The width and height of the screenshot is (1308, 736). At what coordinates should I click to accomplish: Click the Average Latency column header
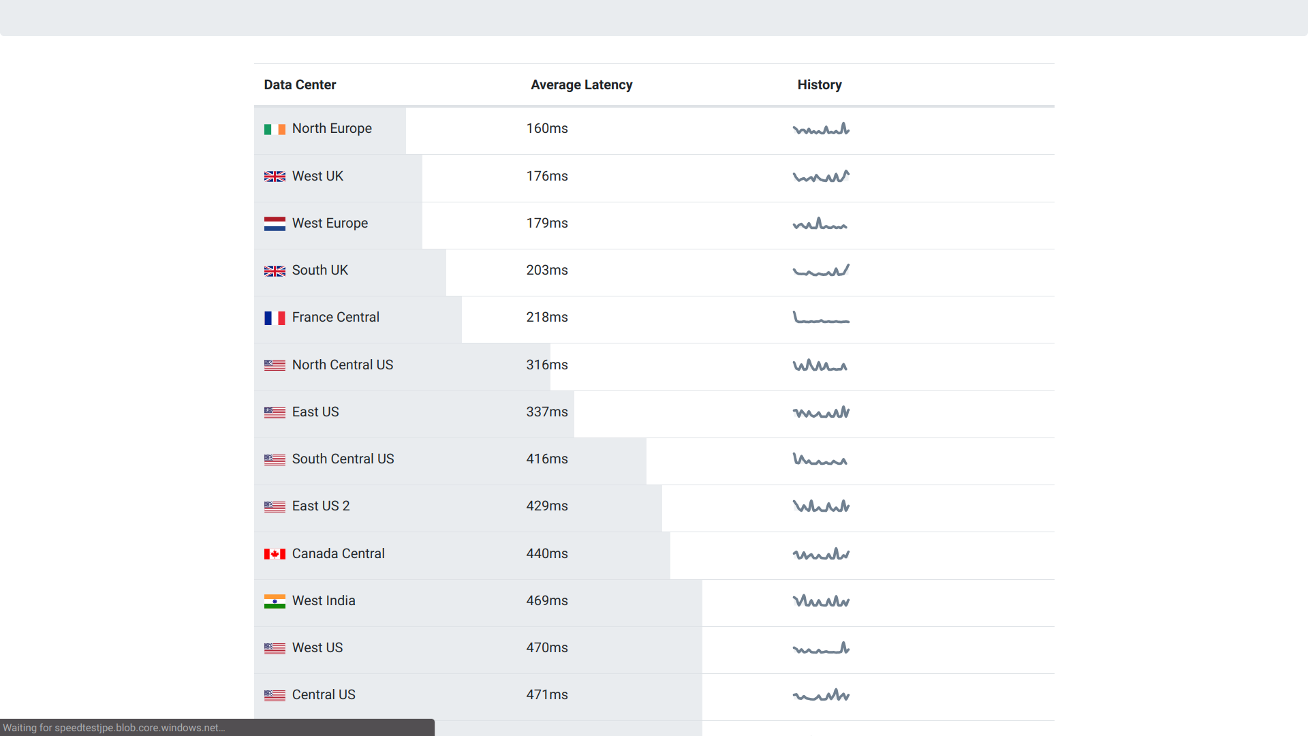point(581,85)
